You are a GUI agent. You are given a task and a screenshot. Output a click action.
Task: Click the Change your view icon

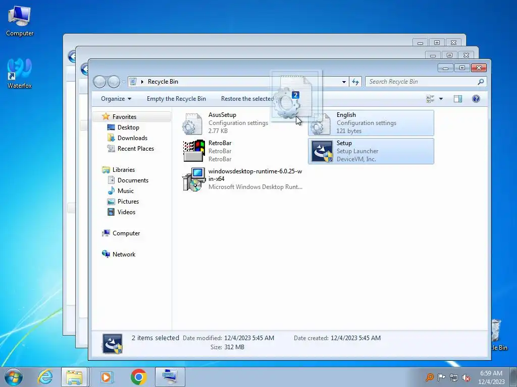(x=430, y=99)
